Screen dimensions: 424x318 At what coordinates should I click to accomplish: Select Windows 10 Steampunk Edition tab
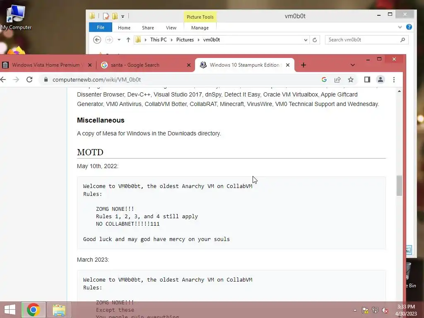pyautogui.click(x=244, y=65)
